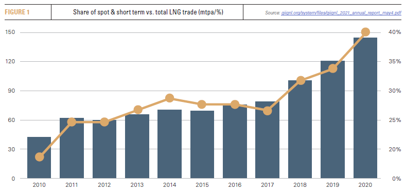This screenshot has height=192, width=405.
Task: Click the 2015 bar
Action: [202, 145]
